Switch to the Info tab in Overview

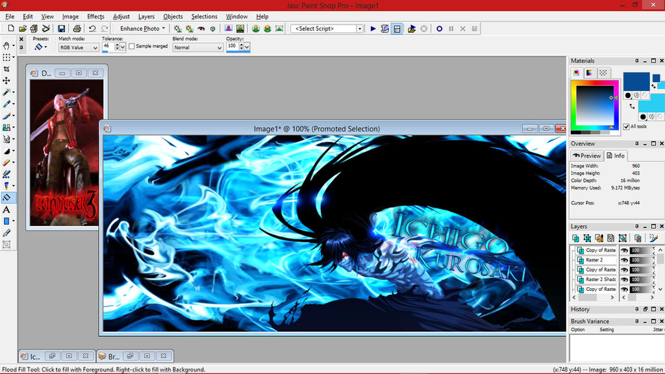[616, 156]
